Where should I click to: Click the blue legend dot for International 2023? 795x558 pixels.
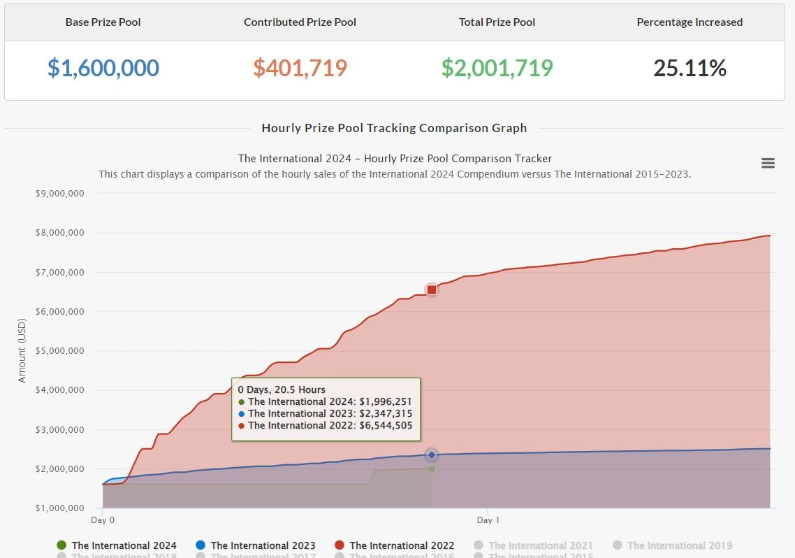[x=200, y=545]
